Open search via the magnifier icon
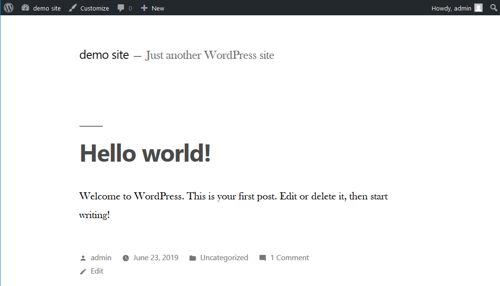 click(x=493, y=8)
